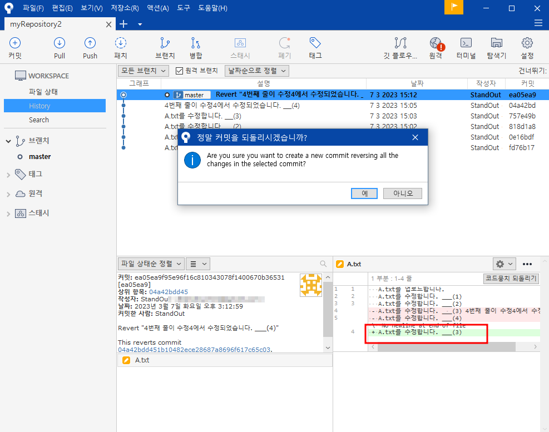Open the list view mode dropdown
Screen dimensions: 549x432
pos(198,264)
